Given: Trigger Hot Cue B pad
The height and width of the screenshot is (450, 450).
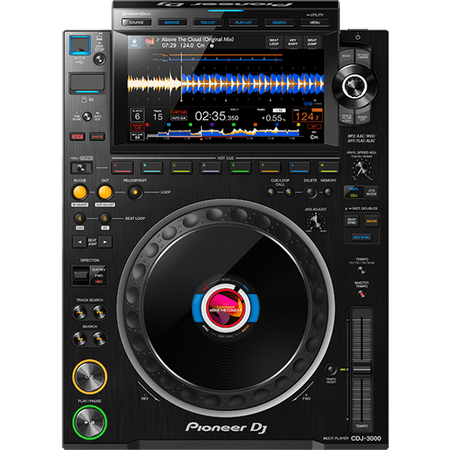Looking at the screenshot, I should click(x=152, y=168).
